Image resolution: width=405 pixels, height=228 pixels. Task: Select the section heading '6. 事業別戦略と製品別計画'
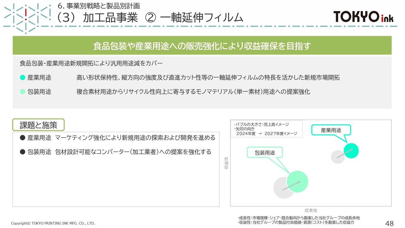coord(99,6)
